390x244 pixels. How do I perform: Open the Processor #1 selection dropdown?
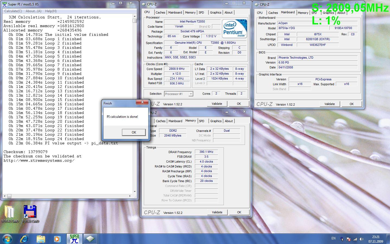pyautogui.click(x=191, y=94)
